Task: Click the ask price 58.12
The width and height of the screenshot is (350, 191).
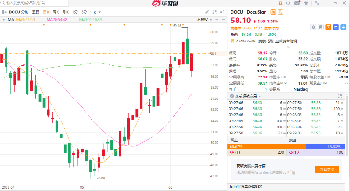Action: click(x=294, y=153)
